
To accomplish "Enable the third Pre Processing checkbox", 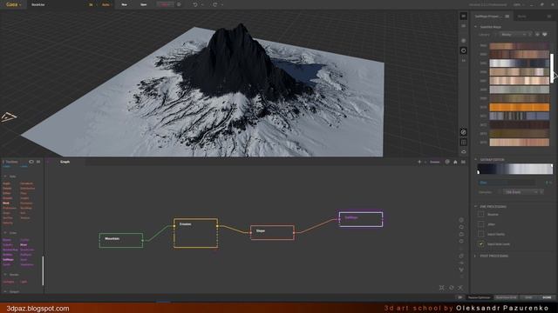I will point(480,234).
